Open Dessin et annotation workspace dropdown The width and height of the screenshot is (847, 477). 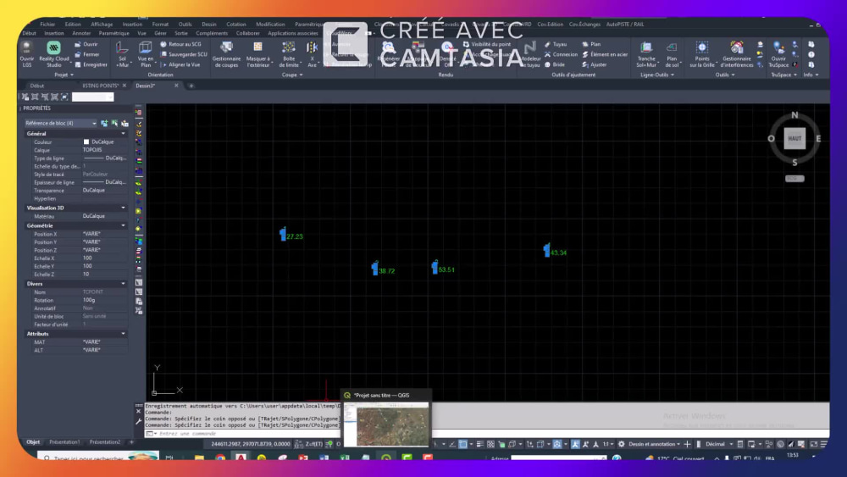[654, 444]
